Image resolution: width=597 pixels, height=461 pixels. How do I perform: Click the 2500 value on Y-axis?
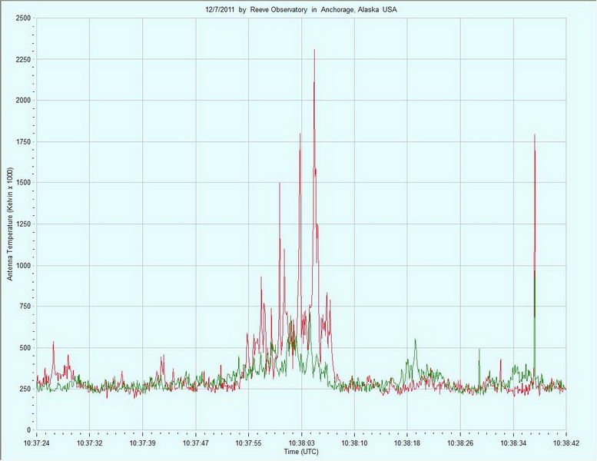23,18
